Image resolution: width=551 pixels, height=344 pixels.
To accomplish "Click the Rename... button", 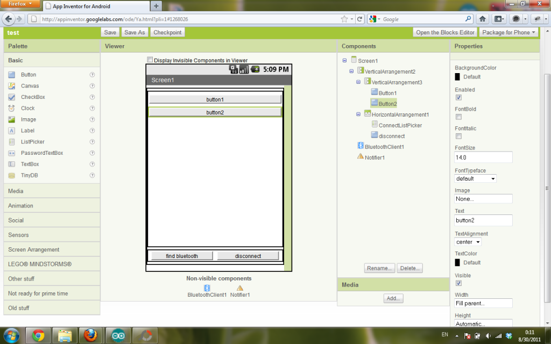I will click(379, 268).
